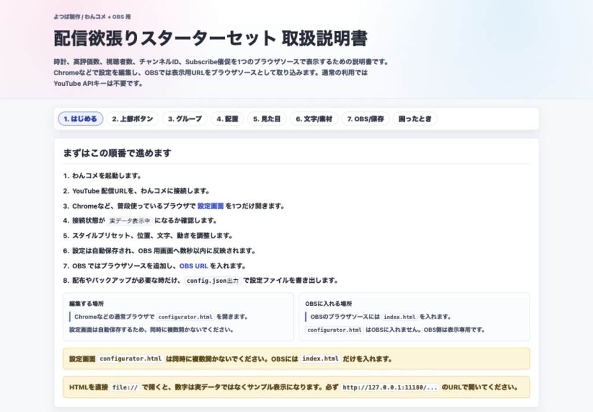Viewport: 593px width, 412px height.
Task: Open the "OBS URL" link in step 7
Action: tap(193, 266)
